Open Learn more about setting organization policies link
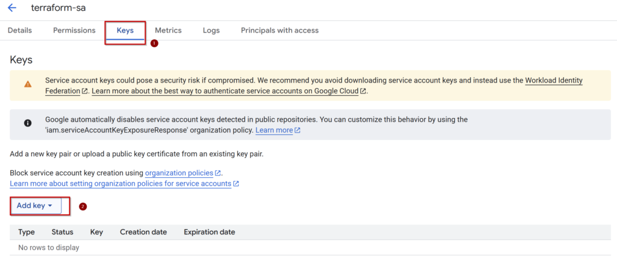 coord(121,183)
